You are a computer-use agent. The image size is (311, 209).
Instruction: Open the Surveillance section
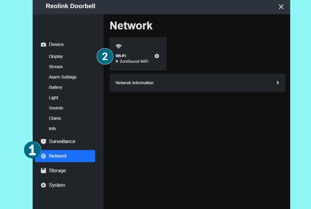point(62,142)
